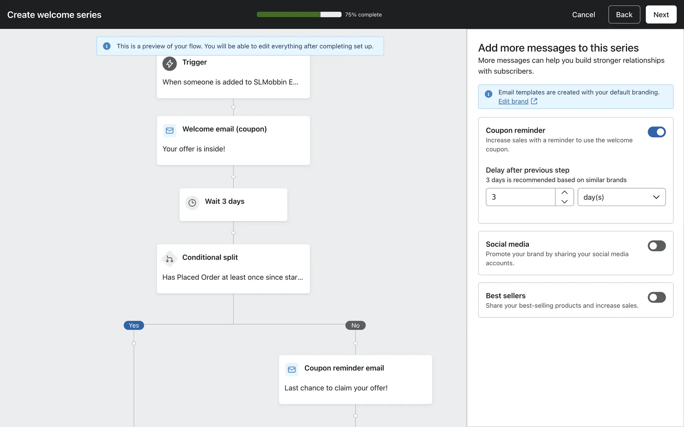Click the info icon in the flow preview banner
Viewport: 684px width, 427px height.
tap(107, 46)
